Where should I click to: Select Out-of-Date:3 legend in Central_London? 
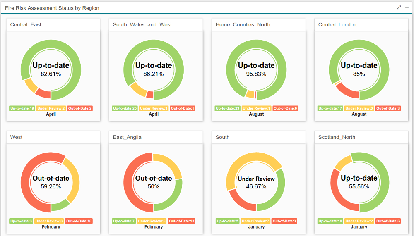coord(388,108)
